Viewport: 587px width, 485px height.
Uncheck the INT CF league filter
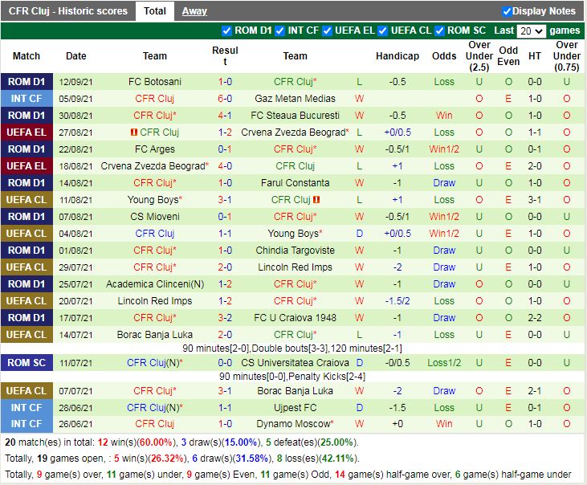point(279,31)
